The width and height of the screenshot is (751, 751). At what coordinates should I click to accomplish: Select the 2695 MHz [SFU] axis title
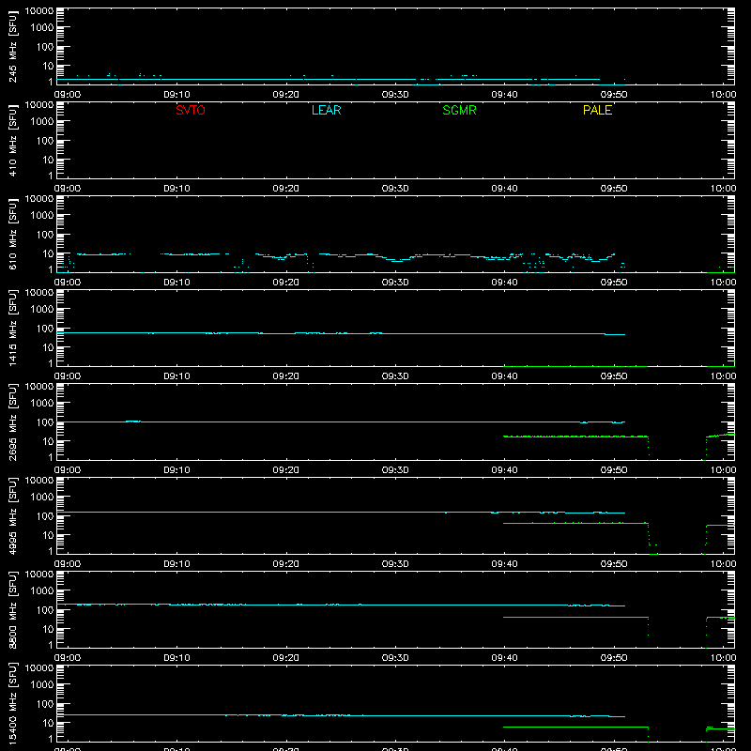(12, 421)
